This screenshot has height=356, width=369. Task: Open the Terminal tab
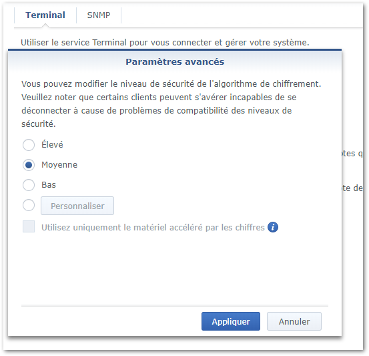[45, 15]
